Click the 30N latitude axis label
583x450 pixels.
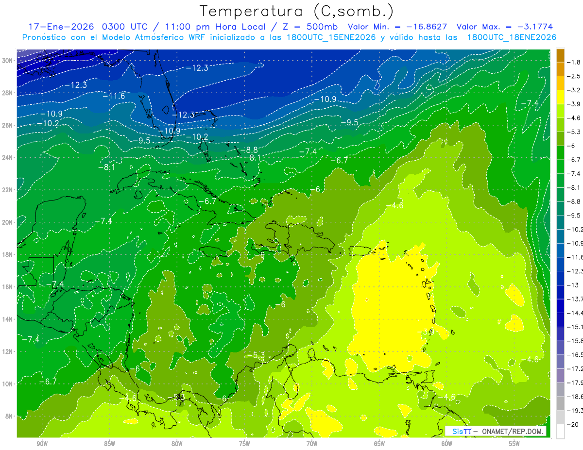point(7,61)
